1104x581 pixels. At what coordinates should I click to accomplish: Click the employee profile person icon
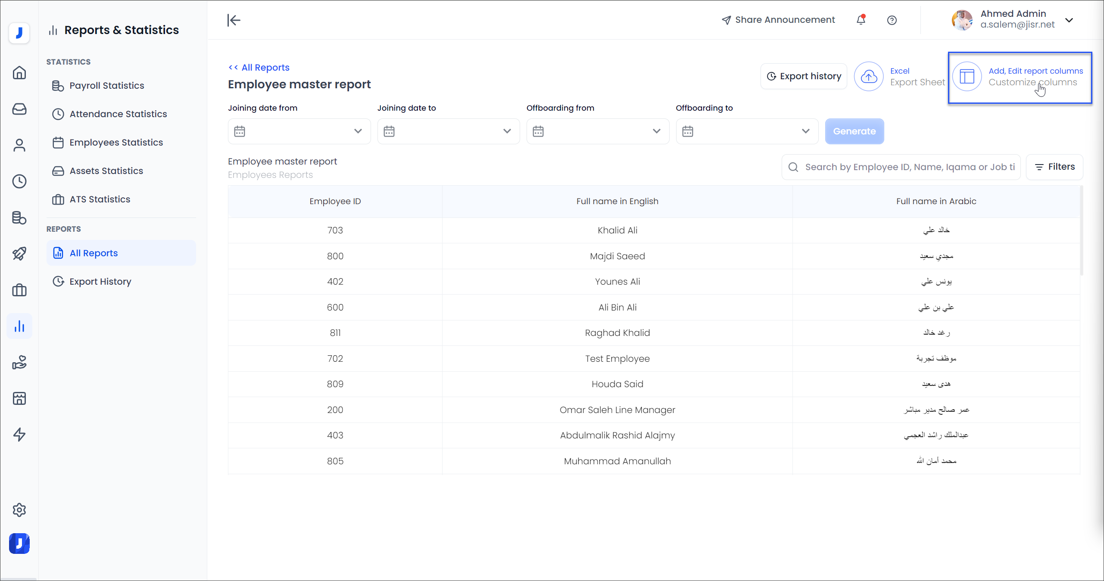point(19,145)
